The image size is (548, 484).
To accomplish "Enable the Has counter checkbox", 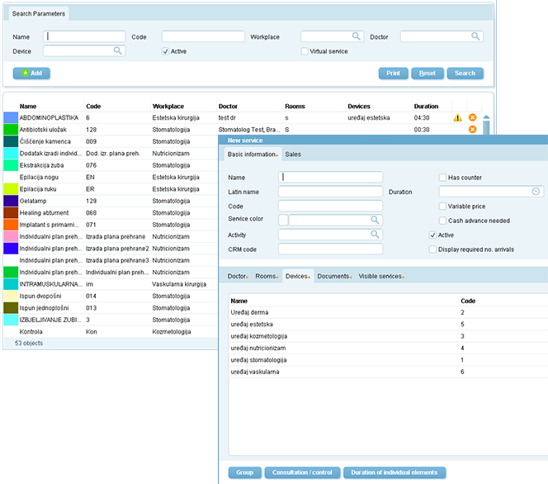I will [443, 178].
